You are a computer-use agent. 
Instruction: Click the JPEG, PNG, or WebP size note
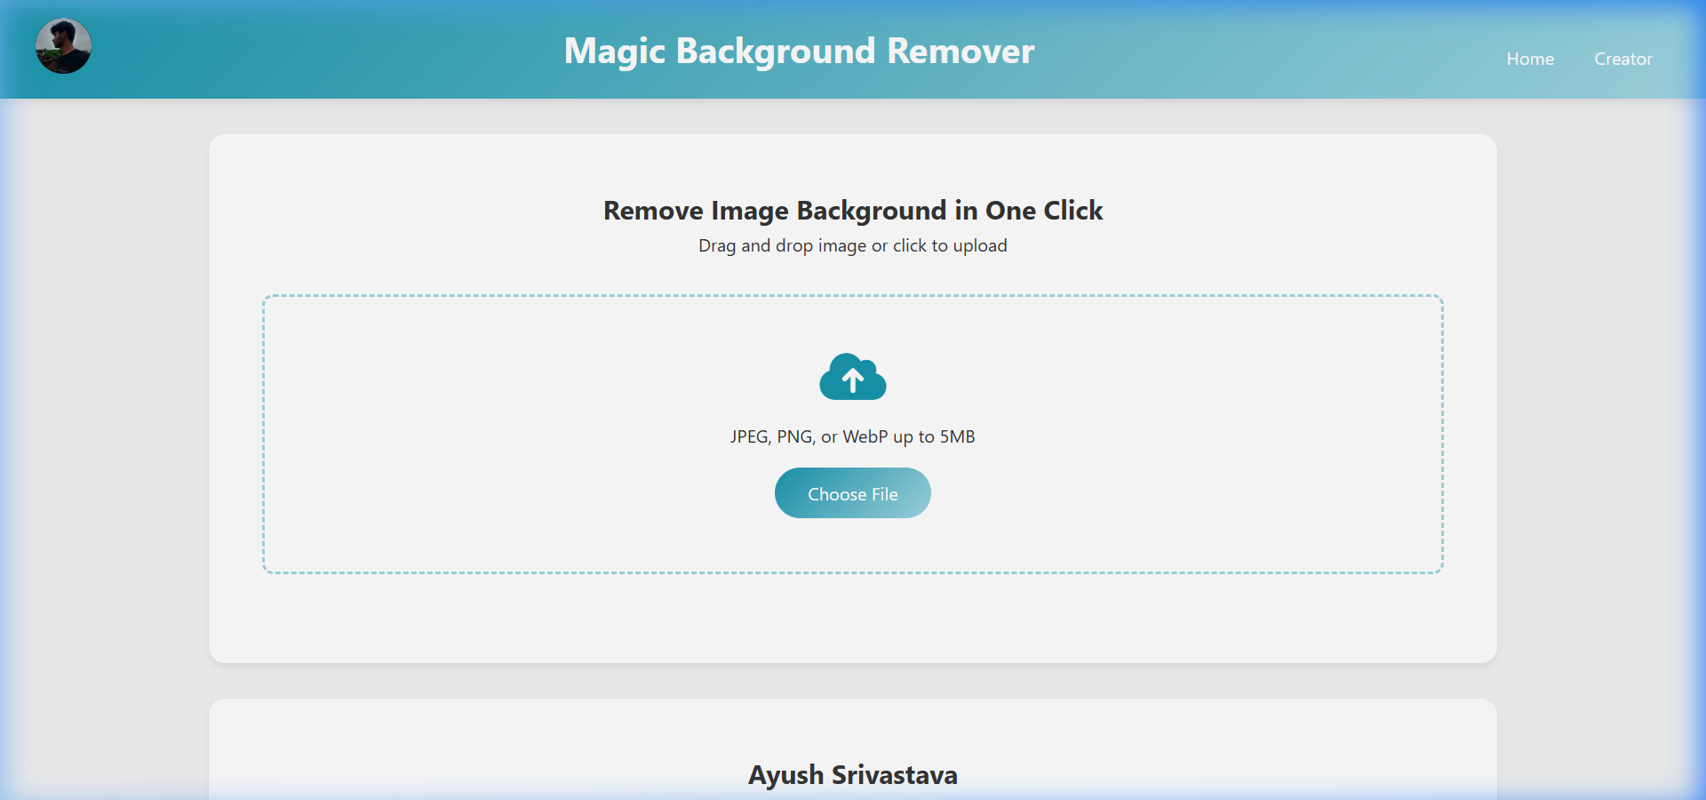[x=852, y=436]
